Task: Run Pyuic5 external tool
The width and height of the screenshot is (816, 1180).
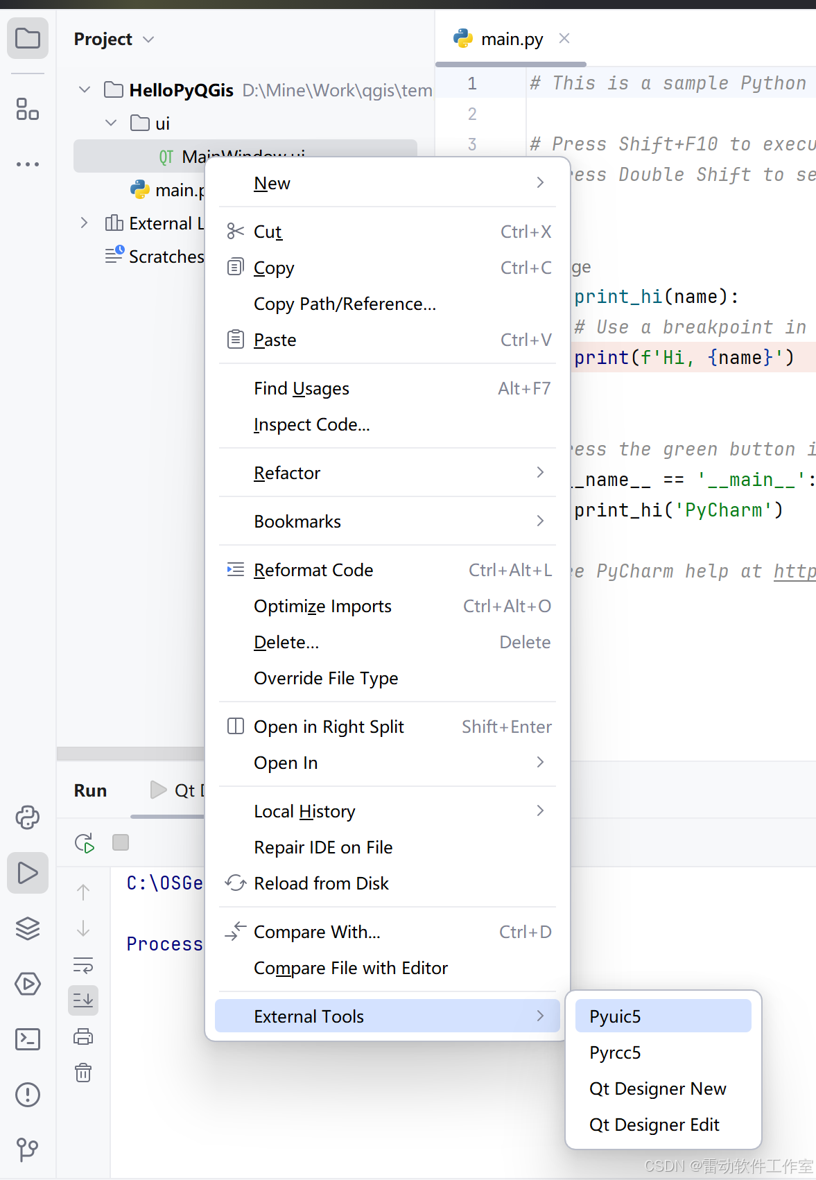Action: point(663,1016)
